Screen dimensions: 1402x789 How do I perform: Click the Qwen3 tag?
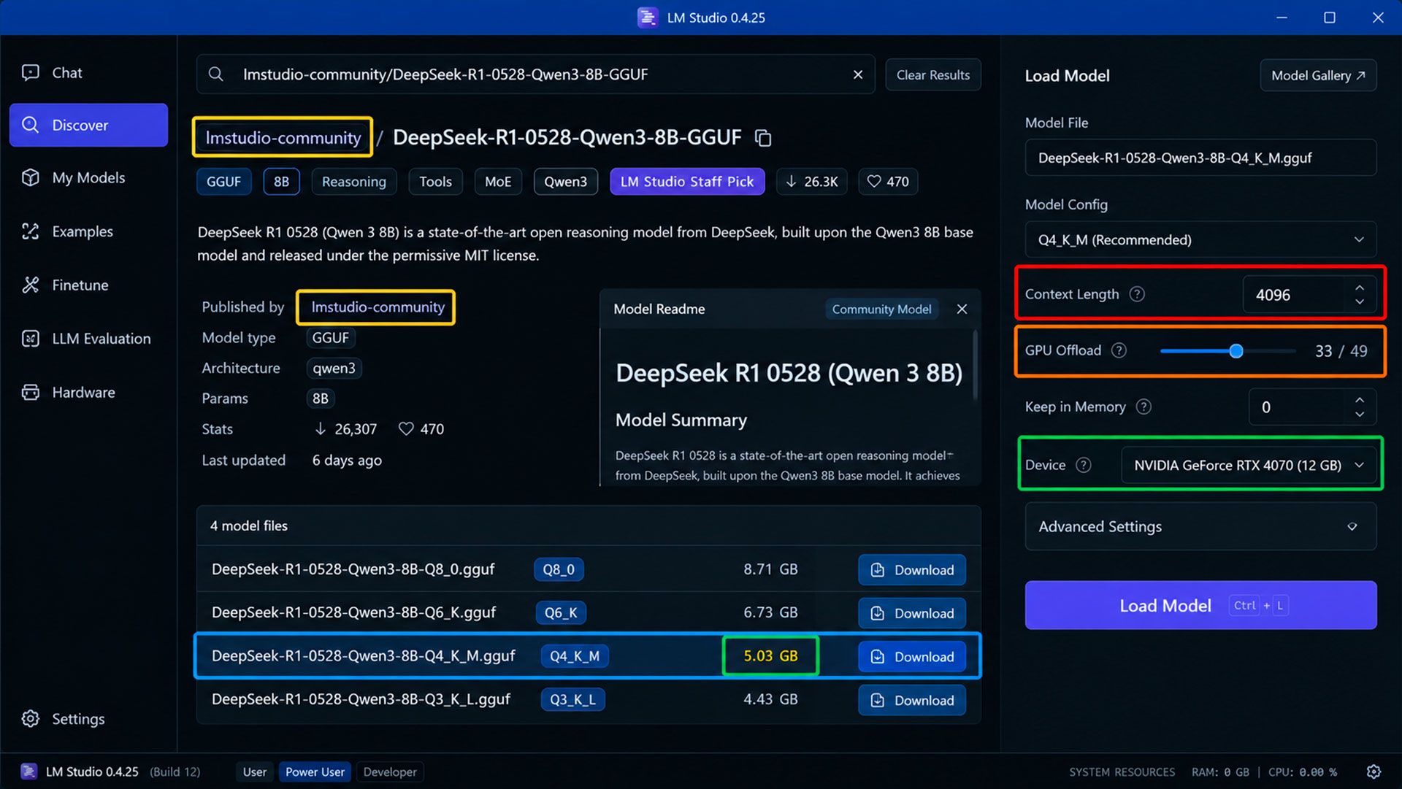(565, 182)
